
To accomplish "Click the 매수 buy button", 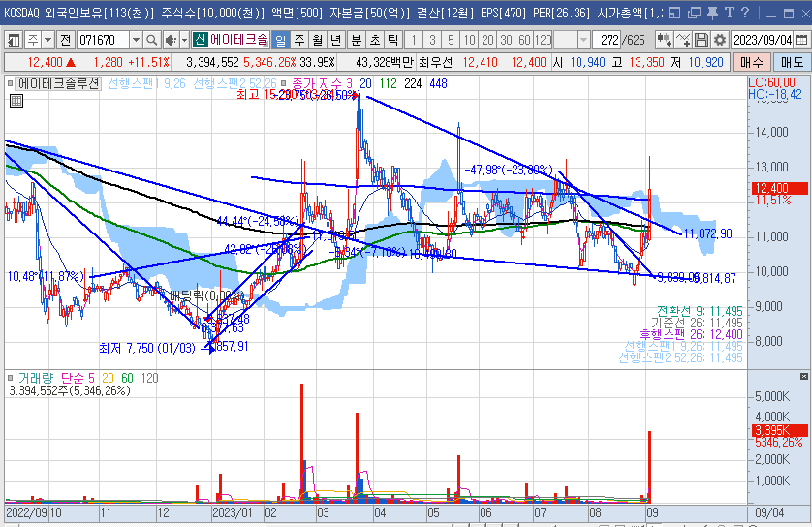I will pyautogui.click(x=751, y=63).
